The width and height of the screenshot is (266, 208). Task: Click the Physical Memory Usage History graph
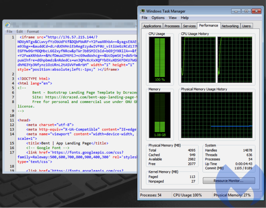(217, 115)
